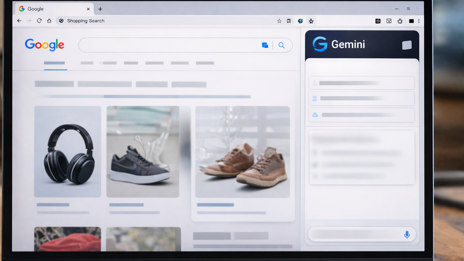Select the Gemini suggestion with cloud icon
Screen dimensions: 464x261
(x=361, y=115)
